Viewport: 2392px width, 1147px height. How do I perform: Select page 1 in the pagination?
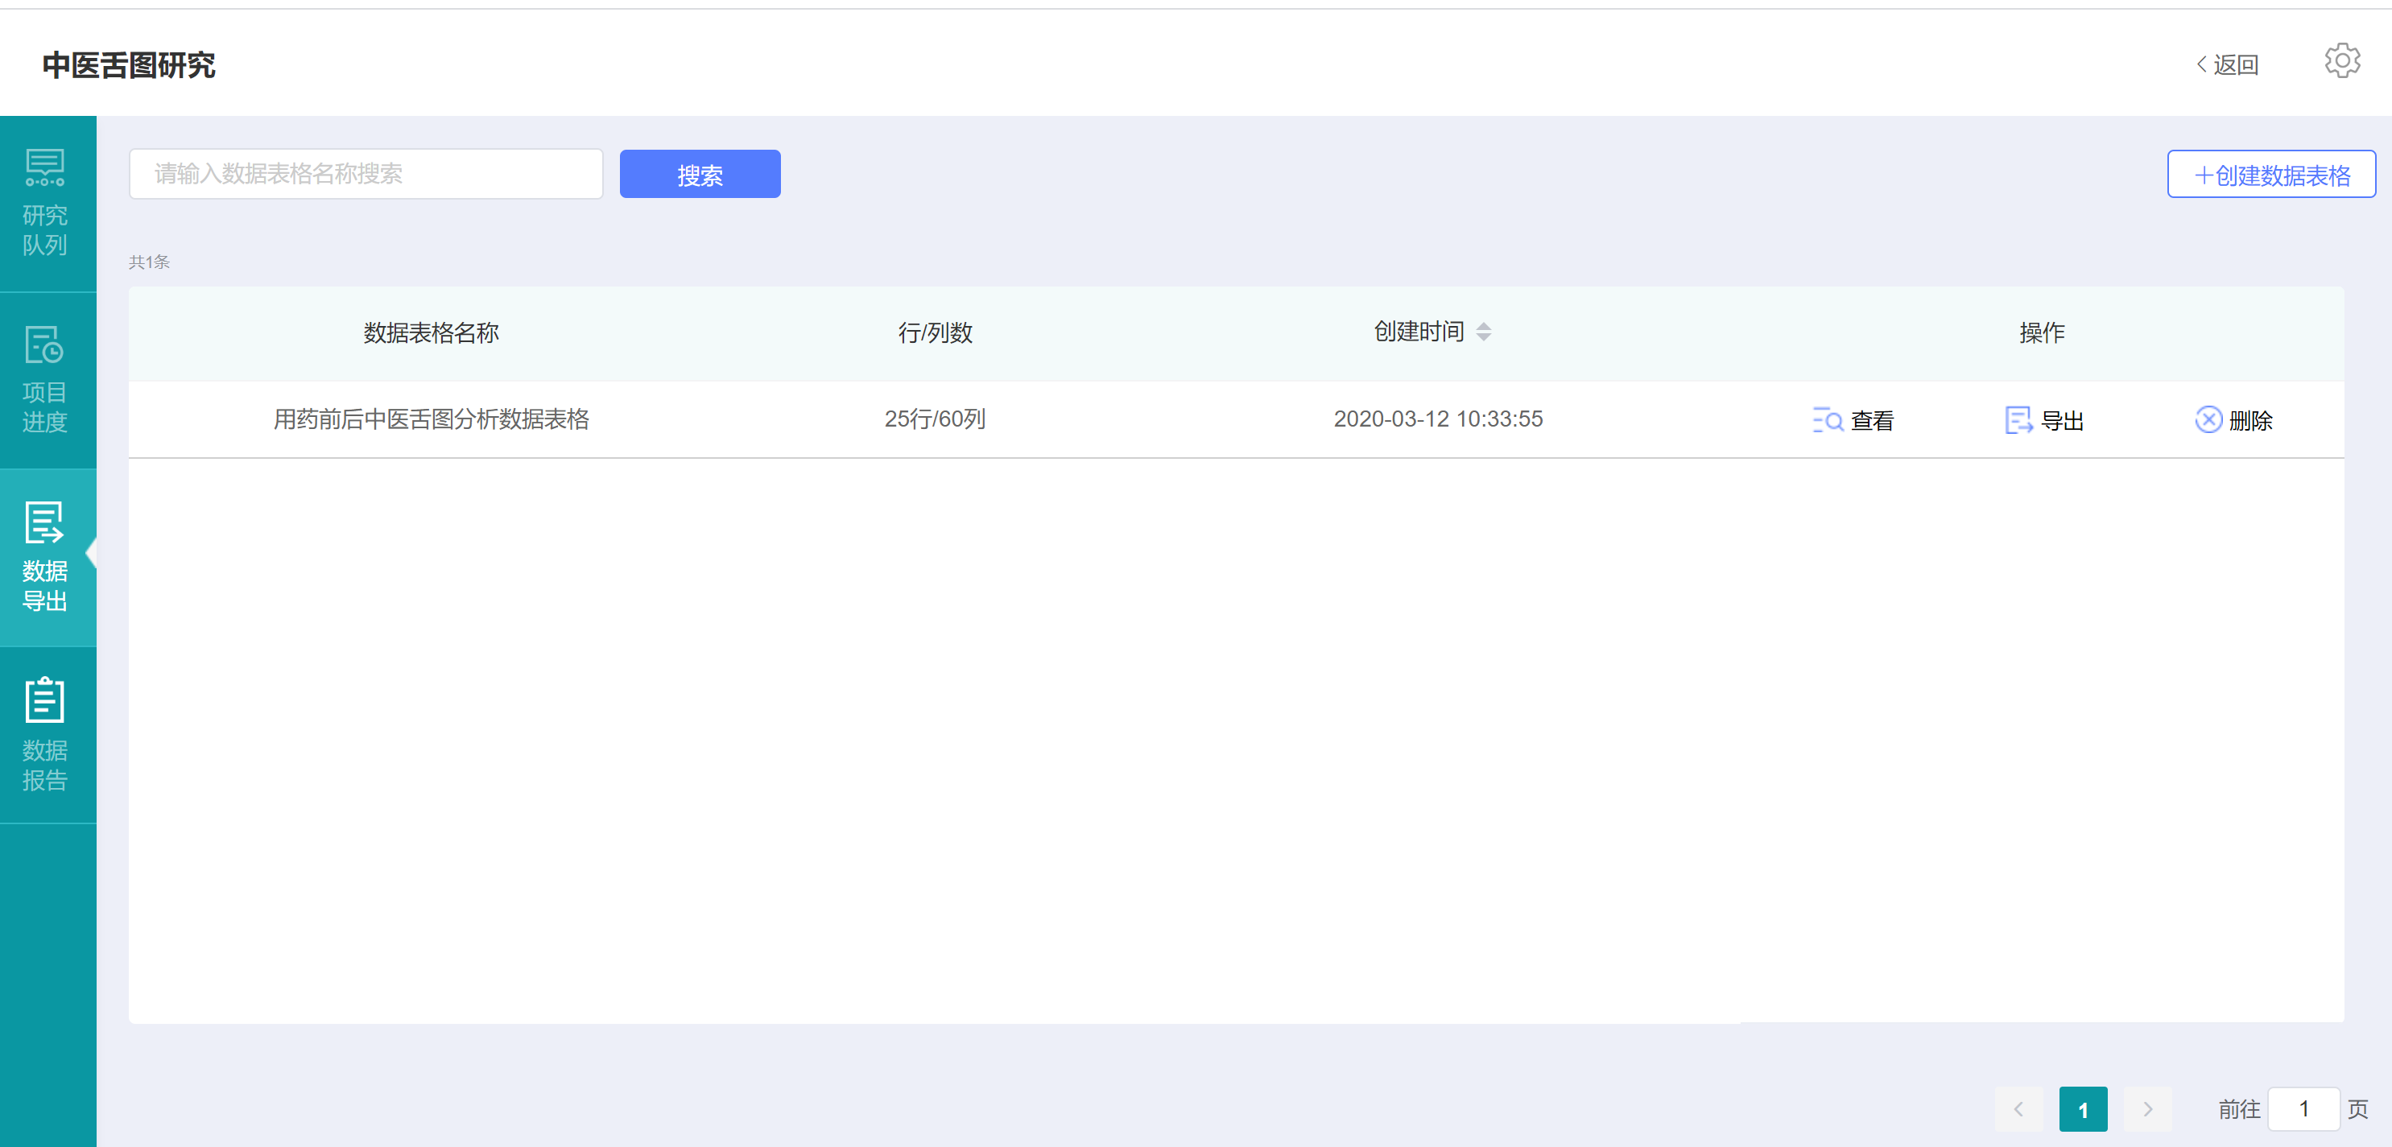pos(2082,1109)
